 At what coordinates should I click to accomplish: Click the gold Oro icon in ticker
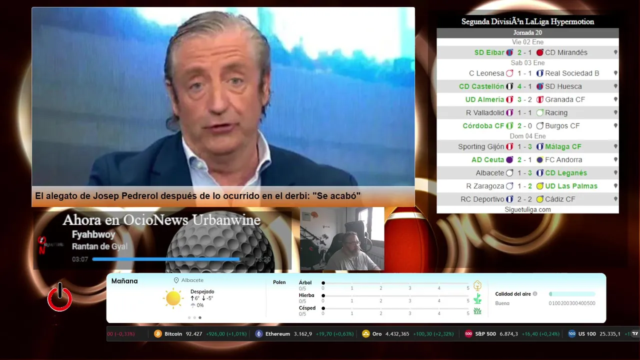(x=365, y=334)
